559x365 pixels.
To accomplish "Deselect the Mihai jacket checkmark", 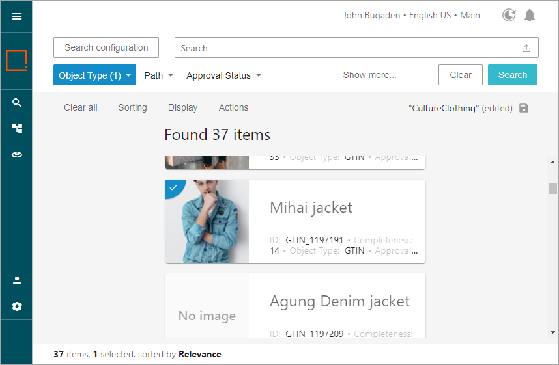I will tap(173, 188).
